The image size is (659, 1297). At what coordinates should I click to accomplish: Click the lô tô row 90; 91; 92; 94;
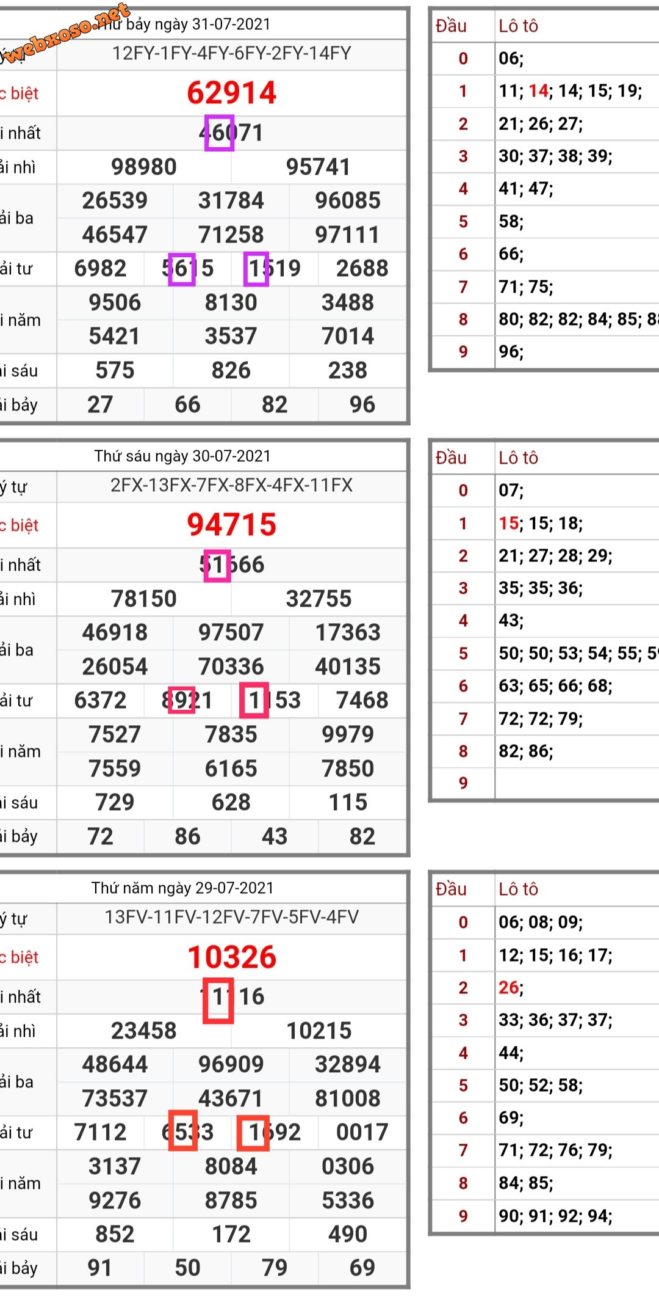556,1216
